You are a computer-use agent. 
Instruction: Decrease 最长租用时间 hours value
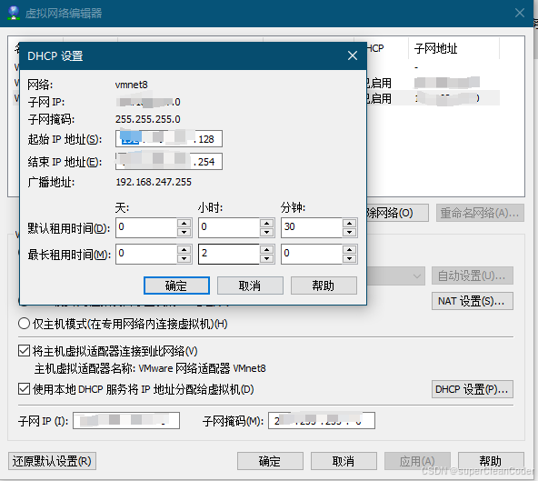[267, 259]
